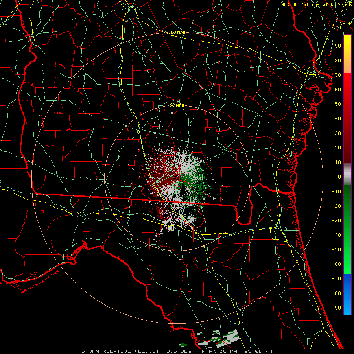
Task: Click the gray zero-velocity colorbar segment
Action: coord(347,174)
